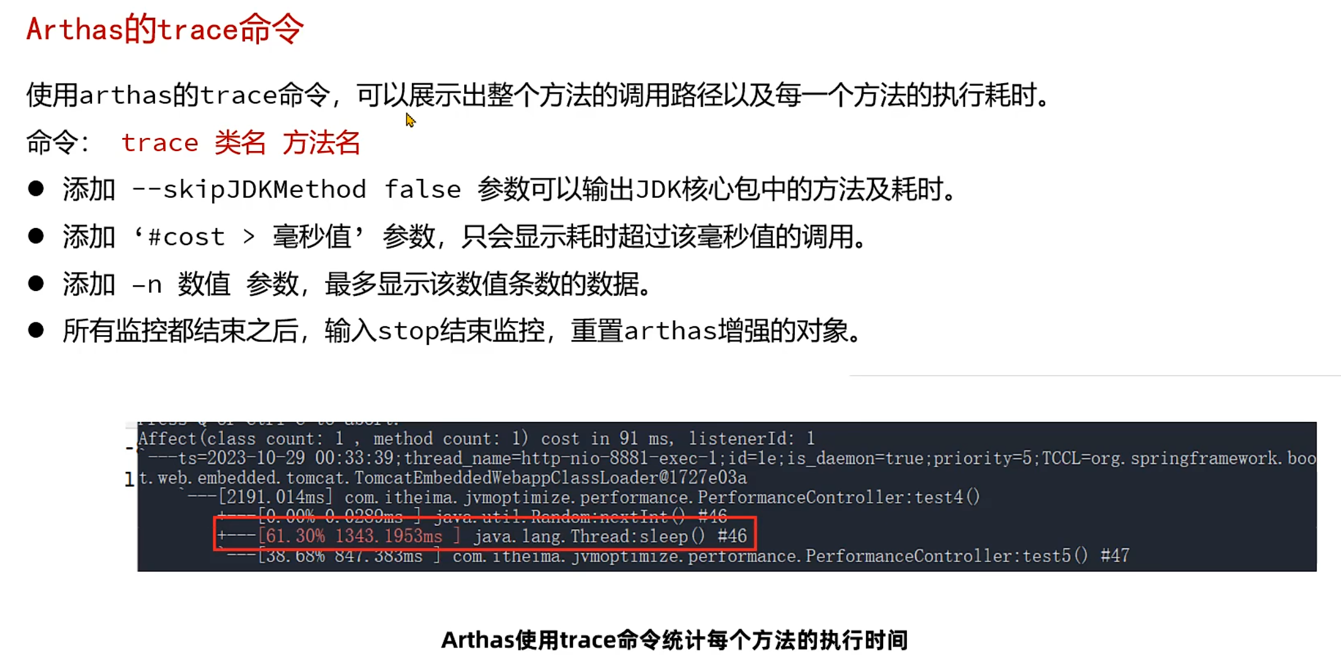The image size is (1341, 667).
Task: Click the red highlighted Thread:sleep() line
Action: (x=485, y=534)
